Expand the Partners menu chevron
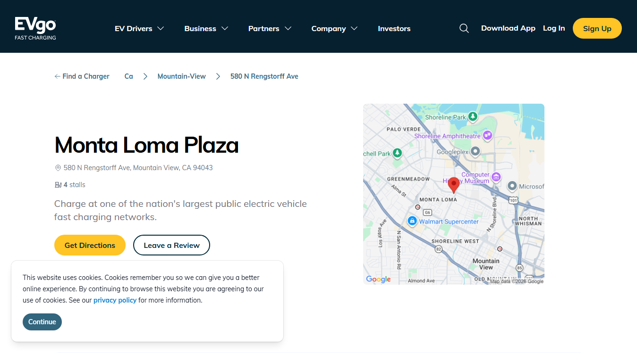This screenshot has width=637, height=353. coord(288,28)
